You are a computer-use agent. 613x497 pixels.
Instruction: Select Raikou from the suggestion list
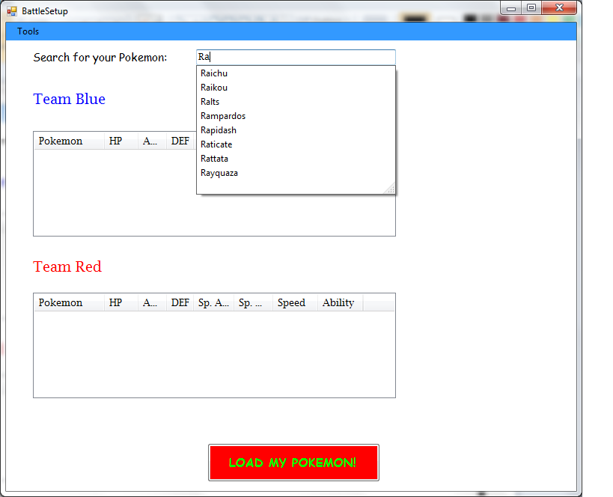(x=296, y=88)
